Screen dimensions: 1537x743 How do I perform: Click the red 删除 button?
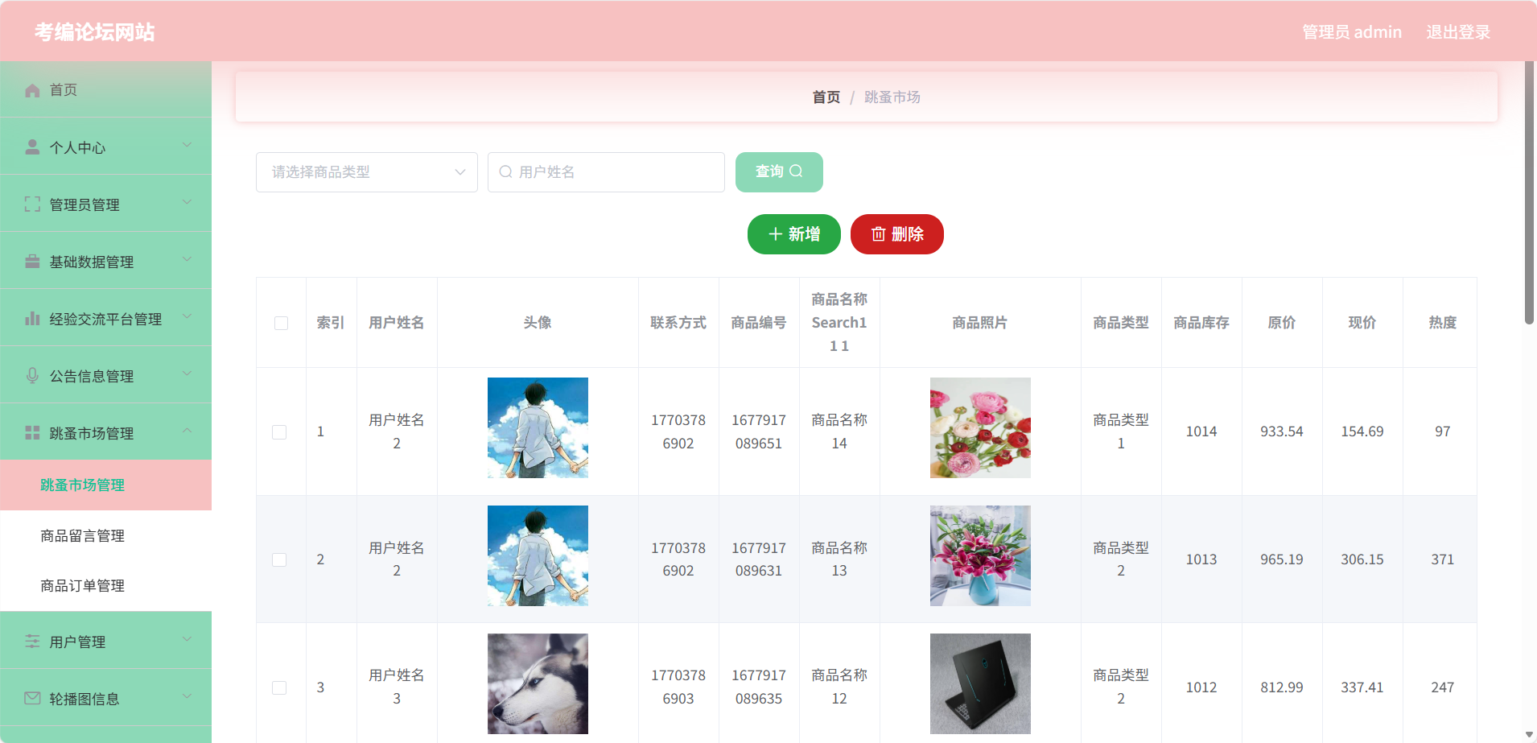[897, 234]
